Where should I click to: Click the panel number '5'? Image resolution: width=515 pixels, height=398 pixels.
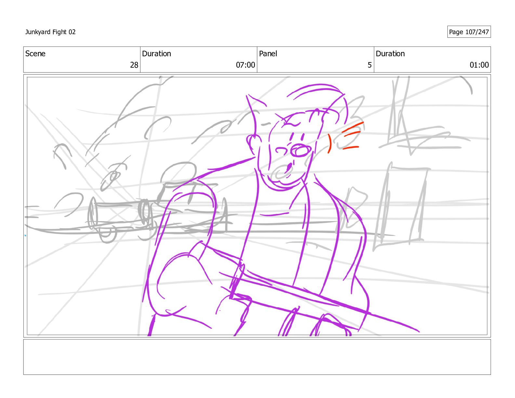(370, 65)
